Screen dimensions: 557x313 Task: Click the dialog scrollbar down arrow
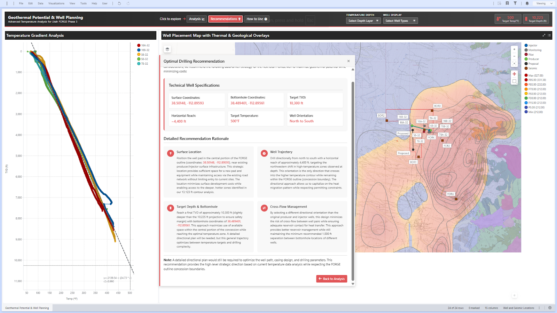353,284
